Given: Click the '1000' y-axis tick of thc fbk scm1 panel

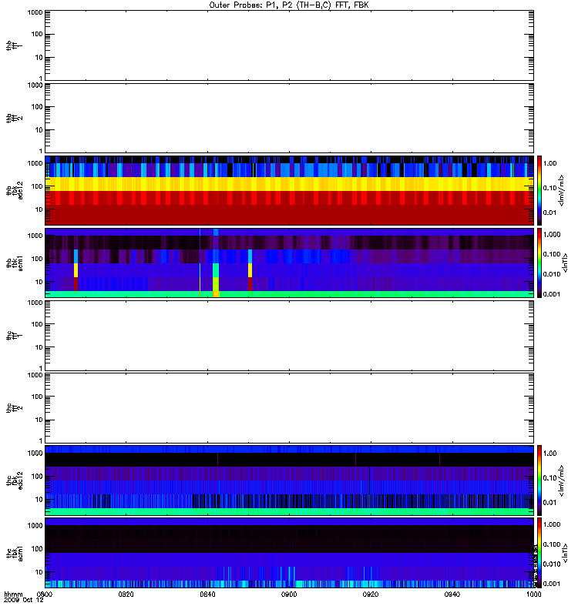Looking at the screenshot, I should point(35,526).
